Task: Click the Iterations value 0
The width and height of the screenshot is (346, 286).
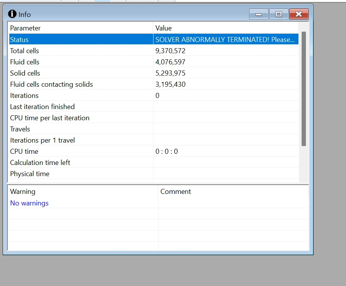Action: pyautogui.click(x=157, y=96)
